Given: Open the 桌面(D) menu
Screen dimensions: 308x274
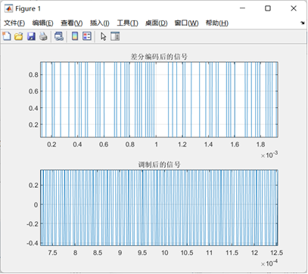Looking at the screenshot, I should coord(157,23).
